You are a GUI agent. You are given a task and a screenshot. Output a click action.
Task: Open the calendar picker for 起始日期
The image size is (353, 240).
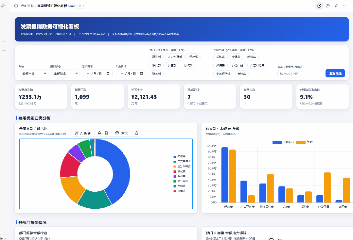click(x=108, y=73)
